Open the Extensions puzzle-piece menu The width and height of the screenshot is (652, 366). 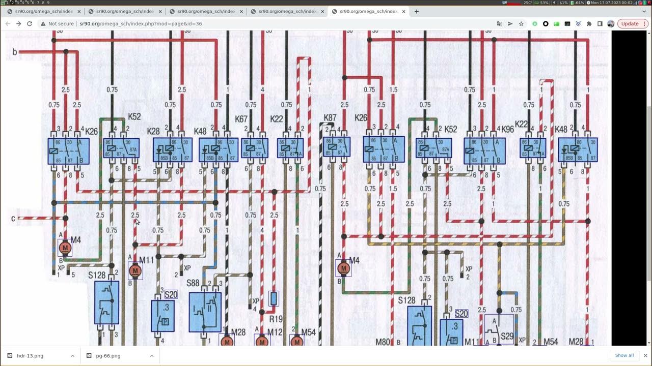(x=589, y=23)
